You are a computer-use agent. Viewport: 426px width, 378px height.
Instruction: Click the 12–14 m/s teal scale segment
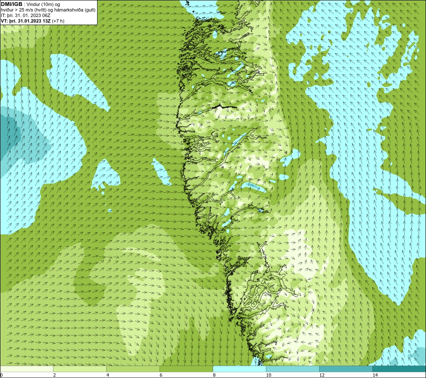(x=346, y=369)
